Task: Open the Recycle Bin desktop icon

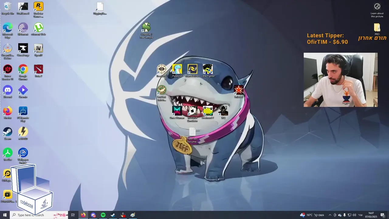Action: click(x=8, y=9)
